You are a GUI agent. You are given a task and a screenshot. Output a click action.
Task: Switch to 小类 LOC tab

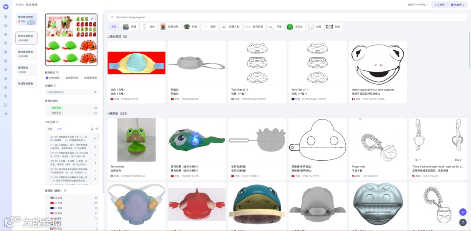pyautogui.click(x=59, y=129)
